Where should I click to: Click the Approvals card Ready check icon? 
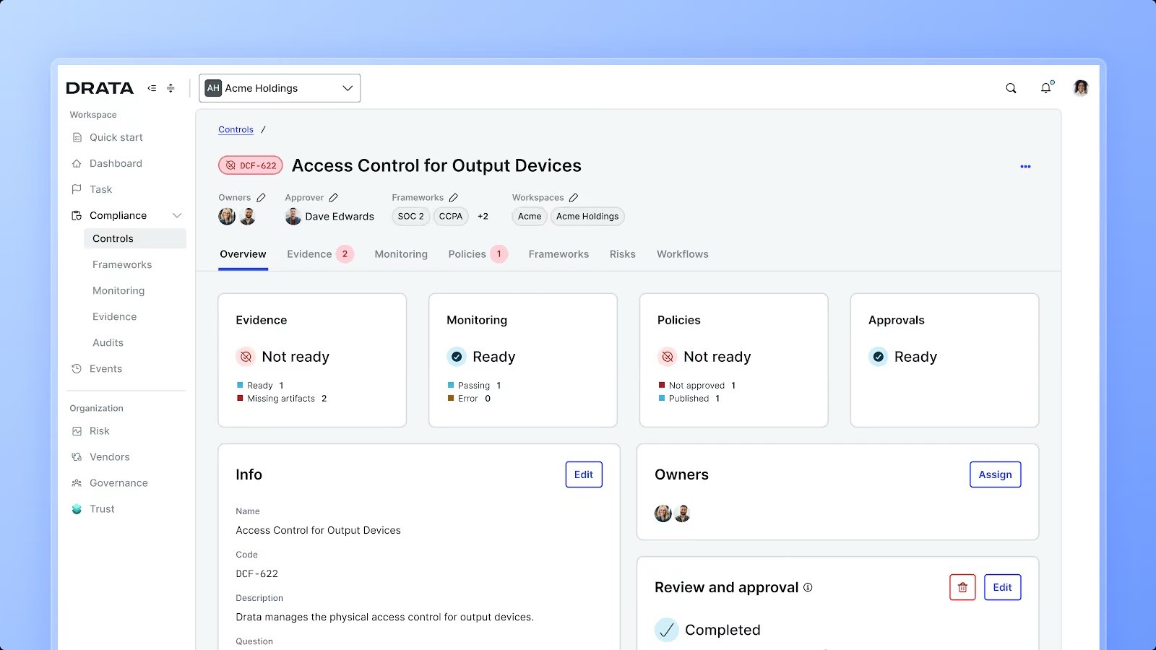click(x=879, y=357)
